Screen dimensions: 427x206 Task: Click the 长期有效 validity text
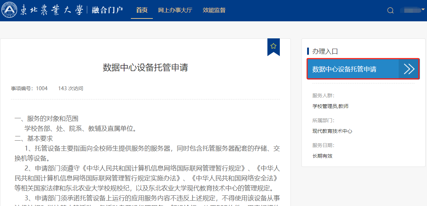point(322,156)
